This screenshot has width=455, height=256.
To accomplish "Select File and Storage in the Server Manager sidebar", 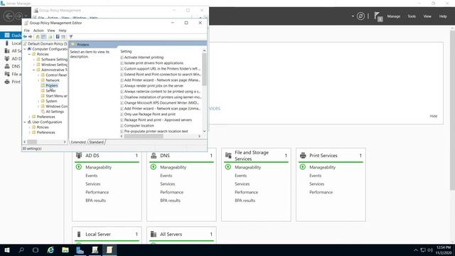I will click(x=13, y=74).
